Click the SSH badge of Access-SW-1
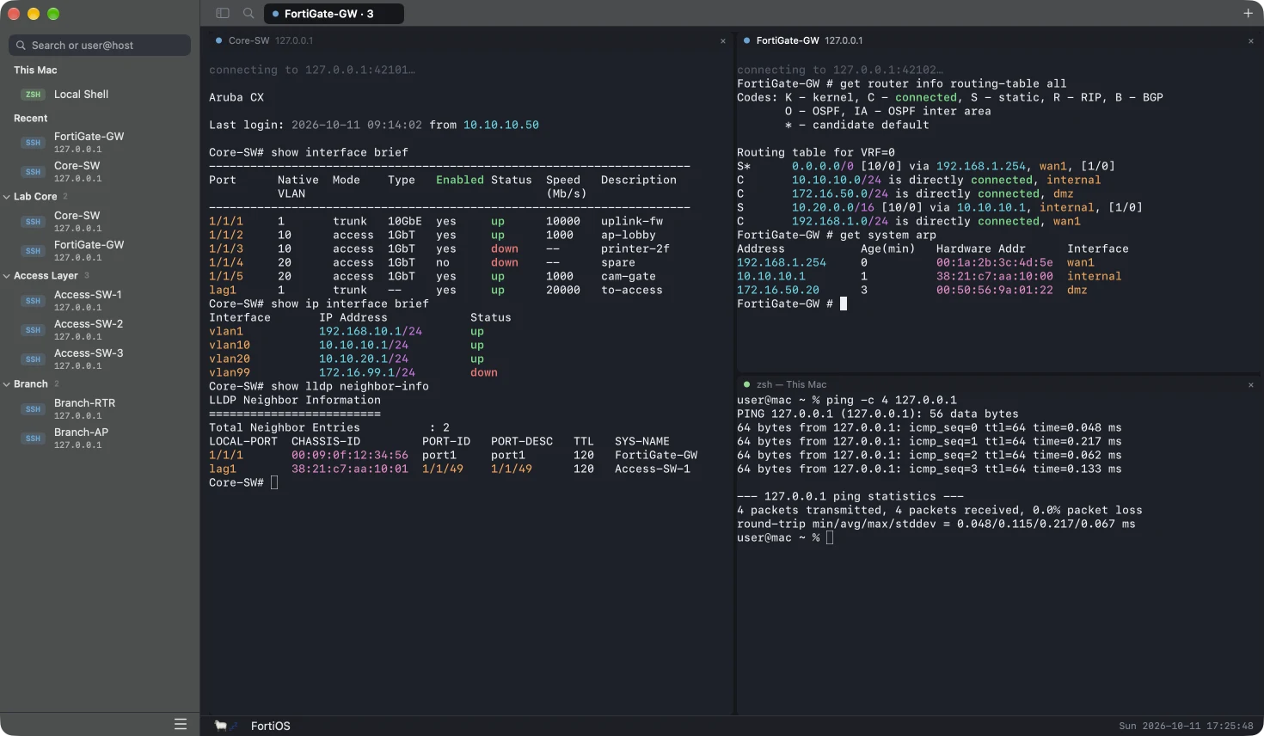1264x736 pixels. coord(33,301)
